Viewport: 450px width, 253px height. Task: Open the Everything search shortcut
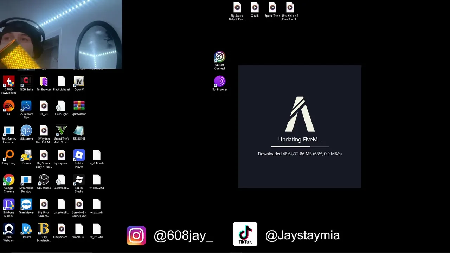9,157
